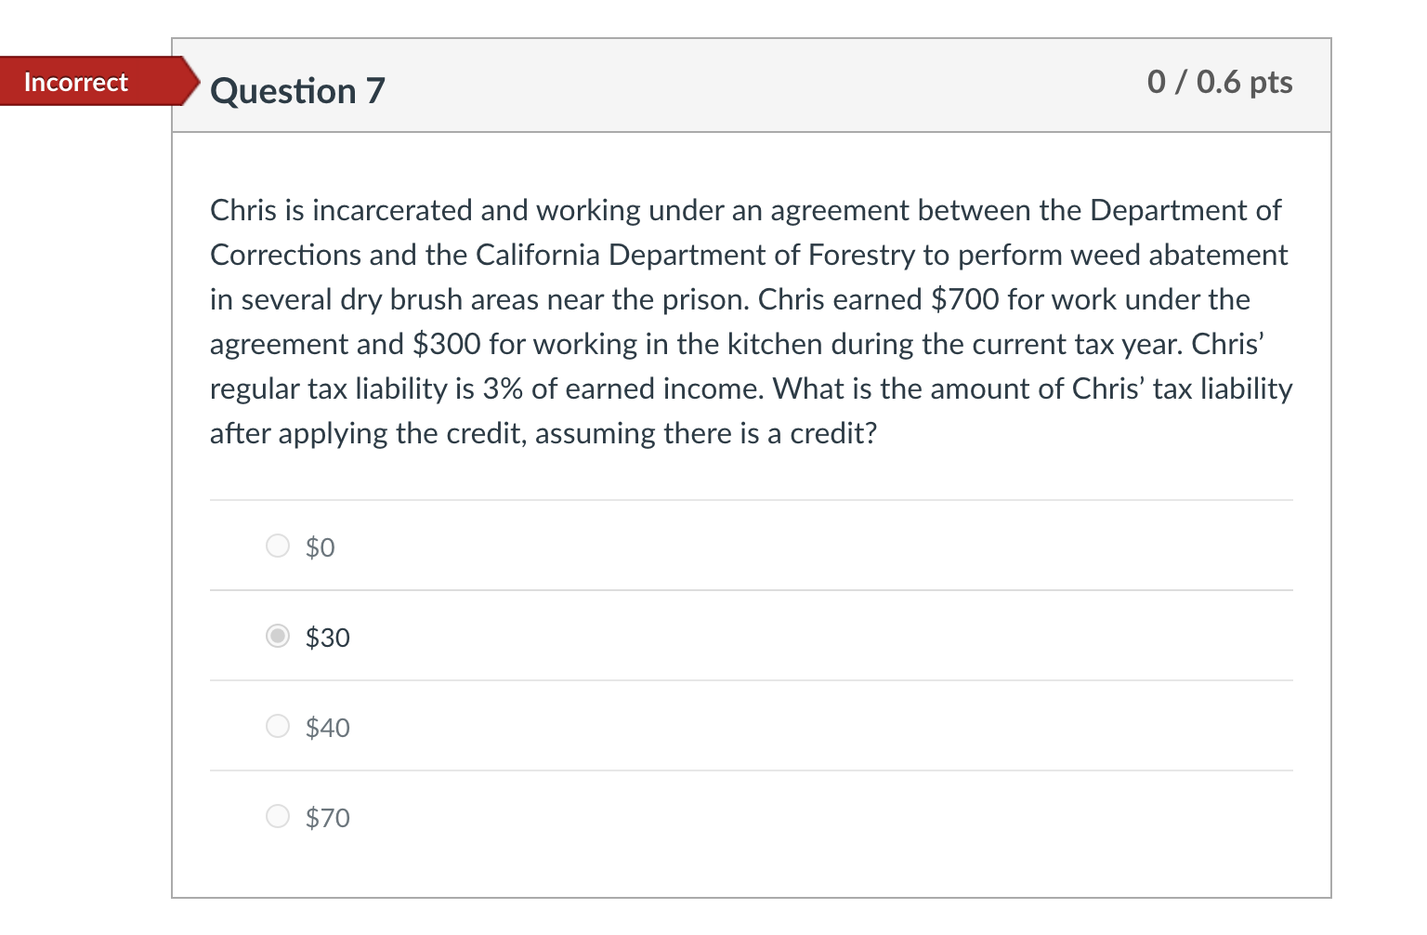Viewport: 1427px width, 935px height.
Task: Choose the $40 radio option
Action: coord(278,726)
